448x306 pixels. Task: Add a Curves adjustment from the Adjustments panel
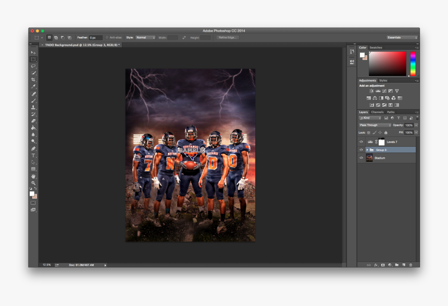pos(384,91)
